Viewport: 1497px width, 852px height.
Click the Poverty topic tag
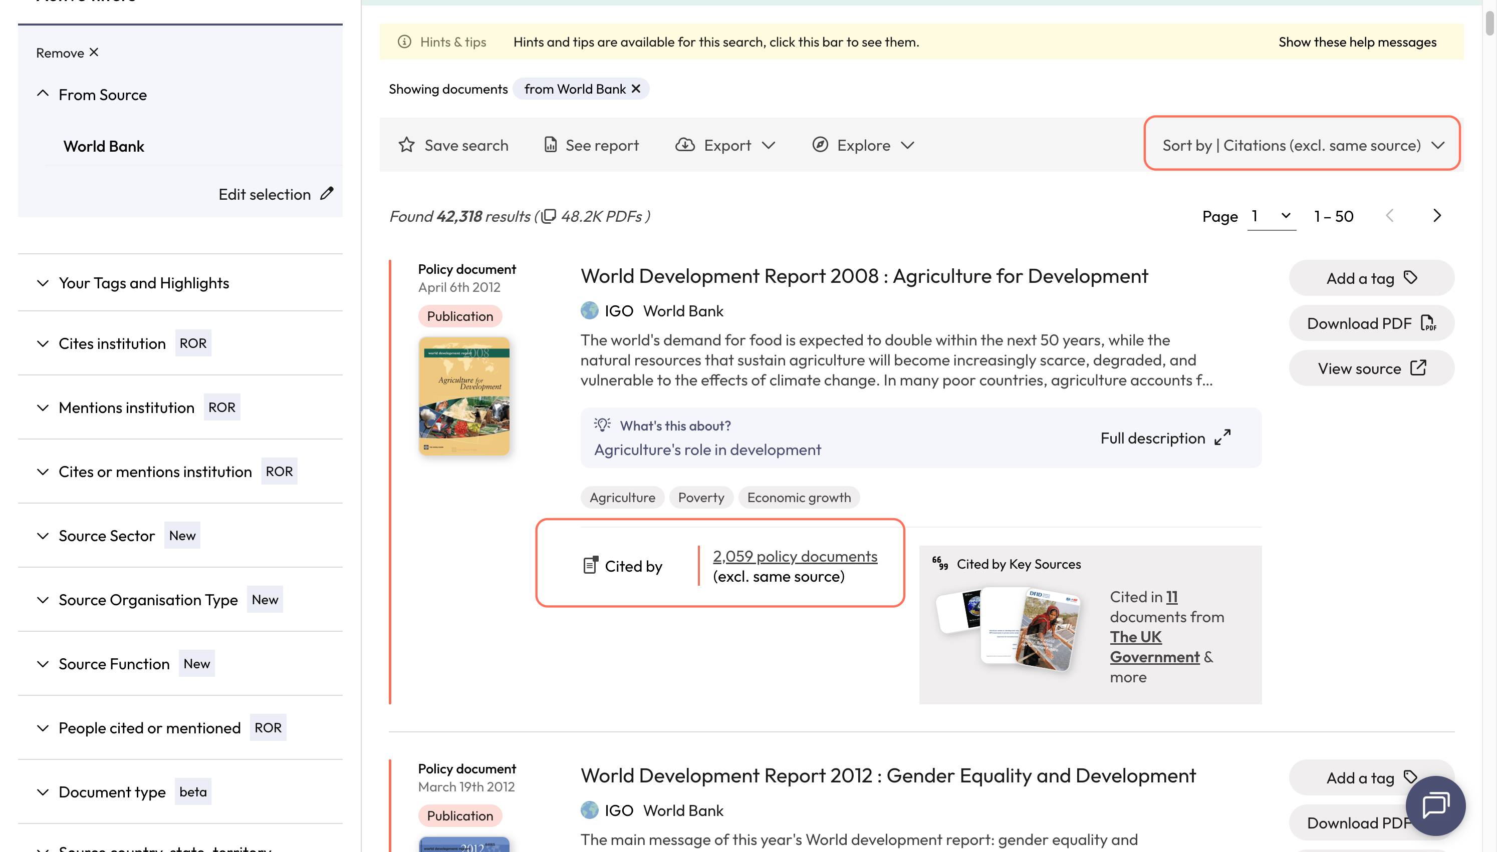(701, 498)
